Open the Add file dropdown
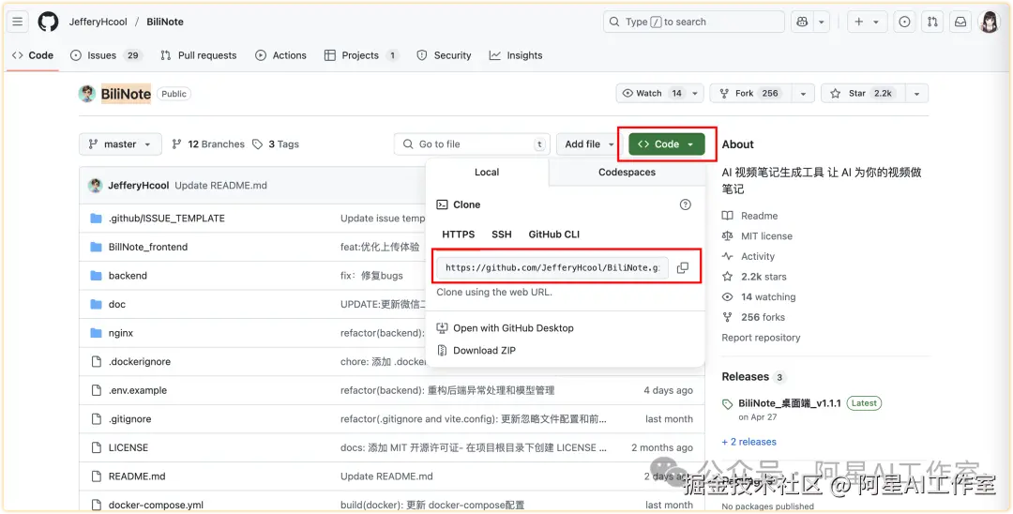Viewport: 1013px width, 514px height. (589, 144)
